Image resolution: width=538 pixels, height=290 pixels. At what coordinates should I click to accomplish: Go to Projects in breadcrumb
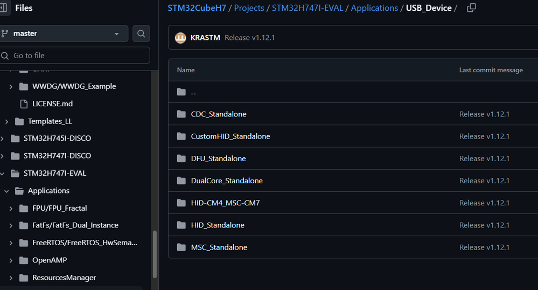(249, 8)
